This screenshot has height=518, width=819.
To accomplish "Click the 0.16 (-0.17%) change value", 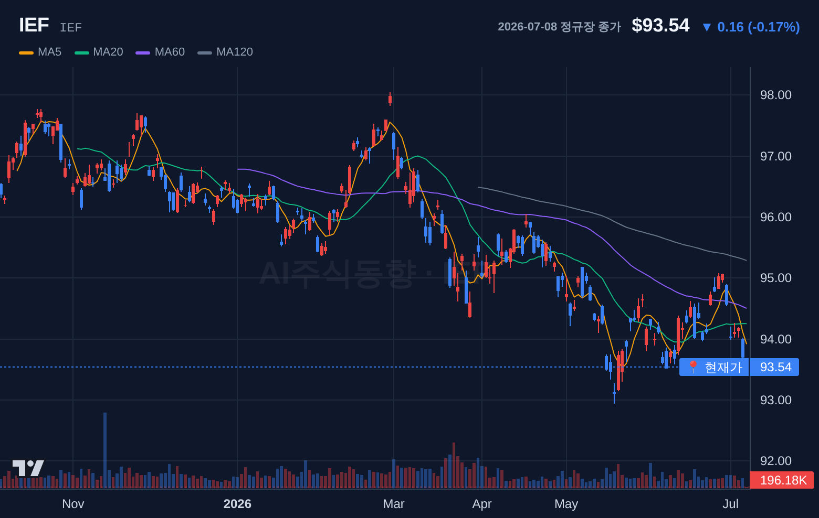I will pyautogui.click(x=759, y=27).
